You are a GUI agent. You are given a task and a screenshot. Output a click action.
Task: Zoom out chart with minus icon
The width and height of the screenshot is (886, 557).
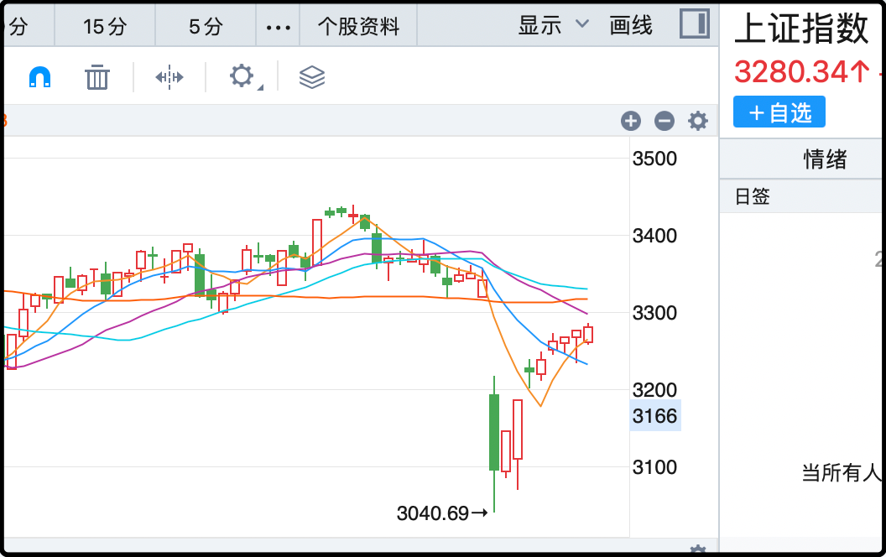point(664,121)
